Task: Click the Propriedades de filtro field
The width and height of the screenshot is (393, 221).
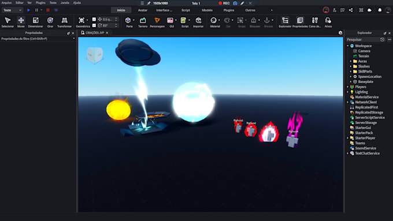Action: click(x=38, y=39)
